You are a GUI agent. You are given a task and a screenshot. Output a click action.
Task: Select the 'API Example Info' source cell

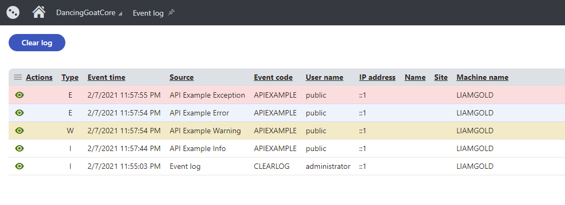[x=198, y=148]
